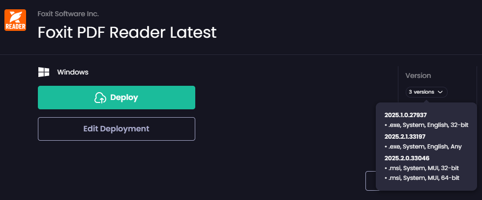Select version 2025.2.0.33046 in the list
Screen dimensions: 482x200
(406, 157)
